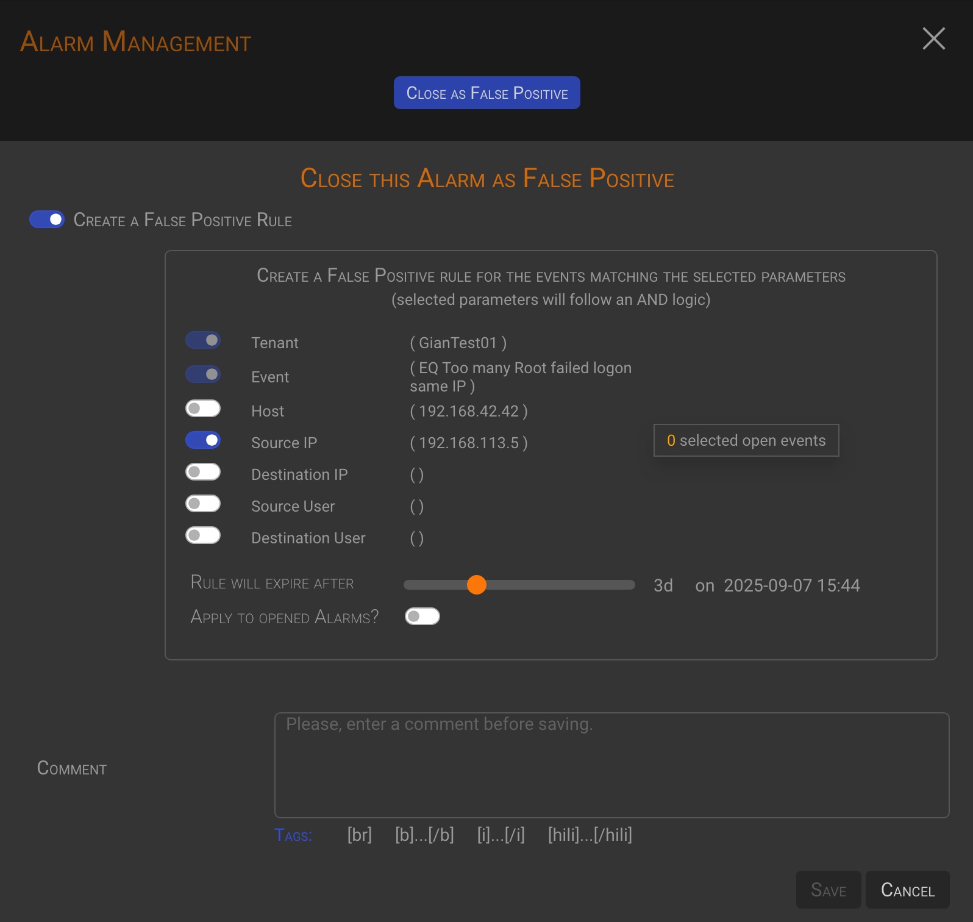Turn off the Source IP parameter switch

(203, 440)
